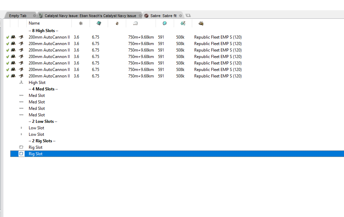Toggle state checkmark of fourth 200mm AutoCannon II

8,57
